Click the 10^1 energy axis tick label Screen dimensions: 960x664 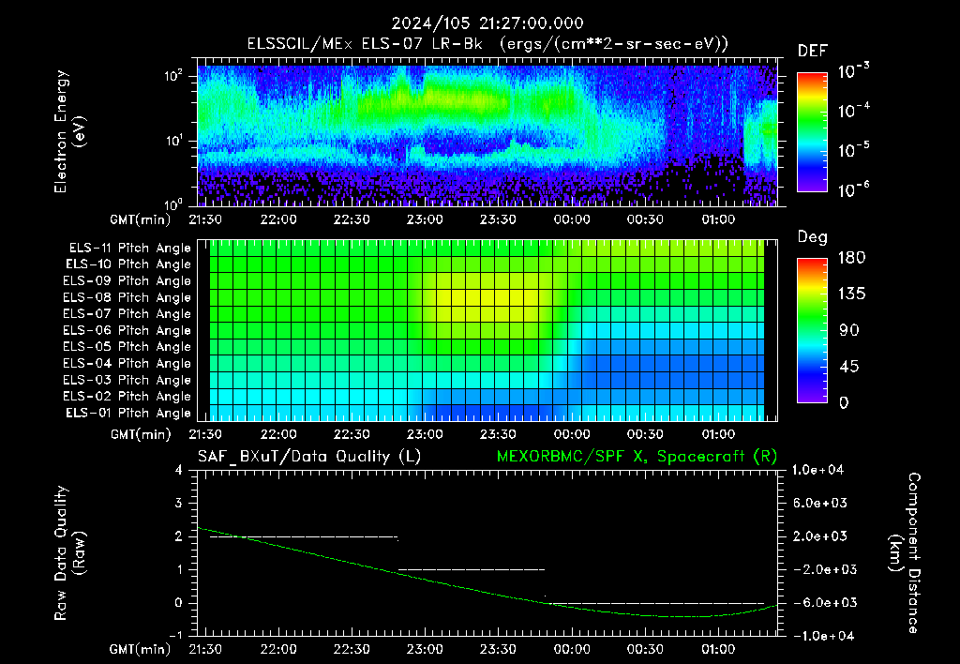coord(173,141)
